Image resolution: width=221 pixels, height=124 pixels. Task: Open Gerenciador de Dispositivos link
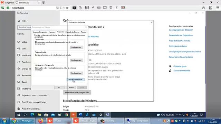[181, 35]
